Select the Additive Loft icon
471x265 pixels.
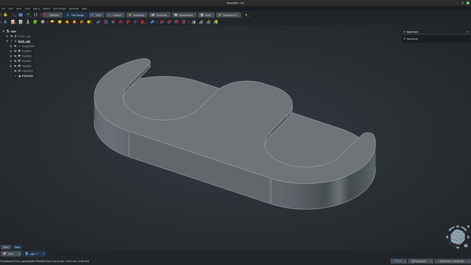(x=67, y=22)
